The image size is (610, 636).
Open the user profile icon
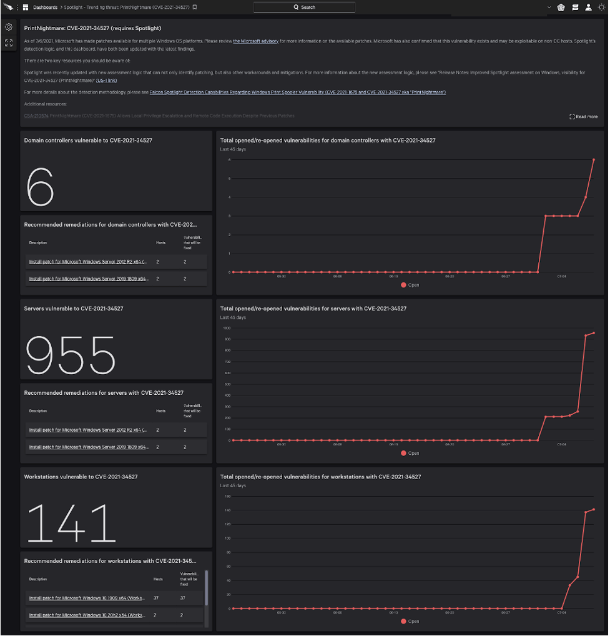588,7
